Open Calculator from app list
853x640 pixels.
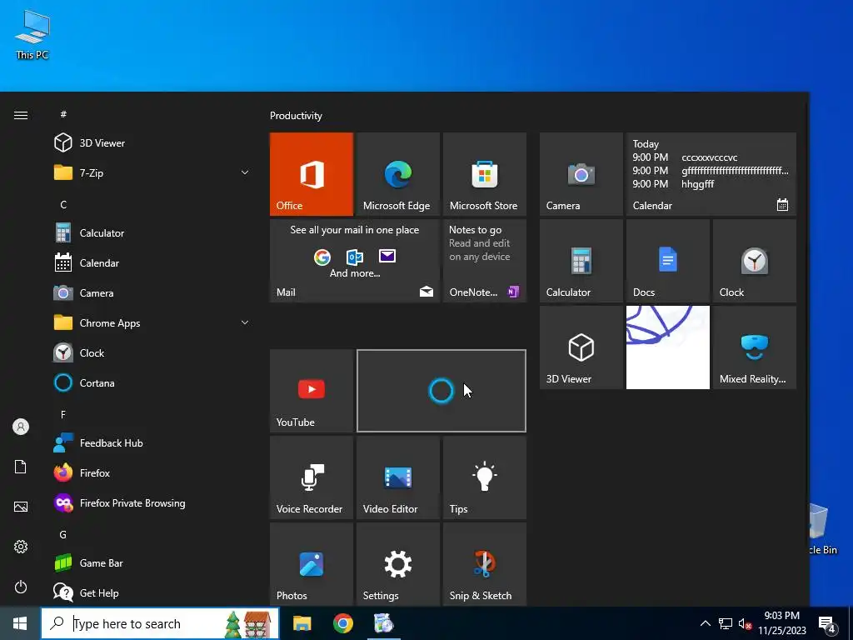(x=152, y=233)
